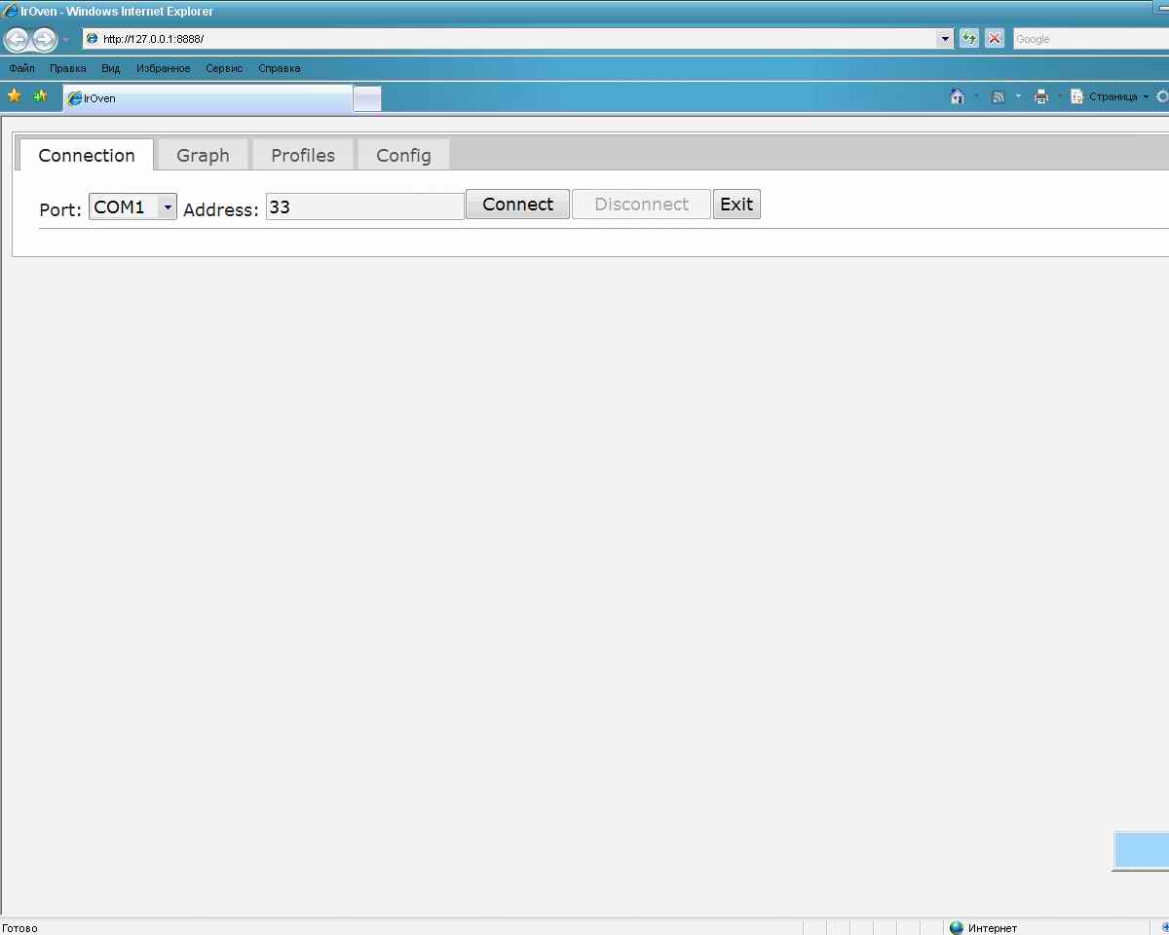The height and width of the screenshot is (935, 1169).
Task: Expand the Страница page menu
Action: (1112, 96)
